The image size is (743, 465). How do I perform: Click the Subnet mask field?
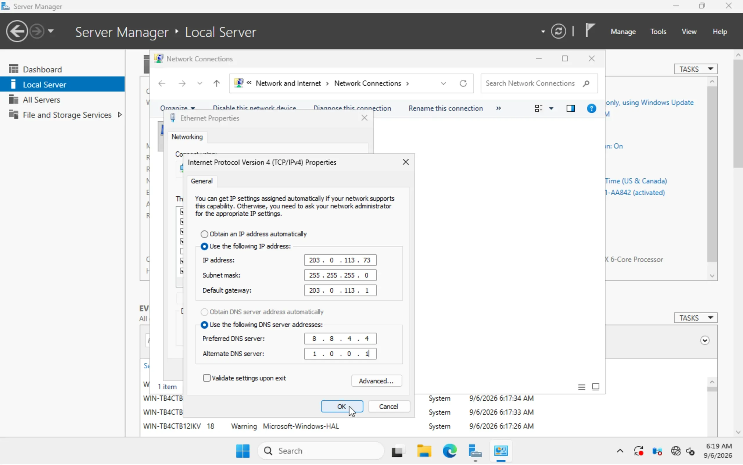(x=340, y=275)
